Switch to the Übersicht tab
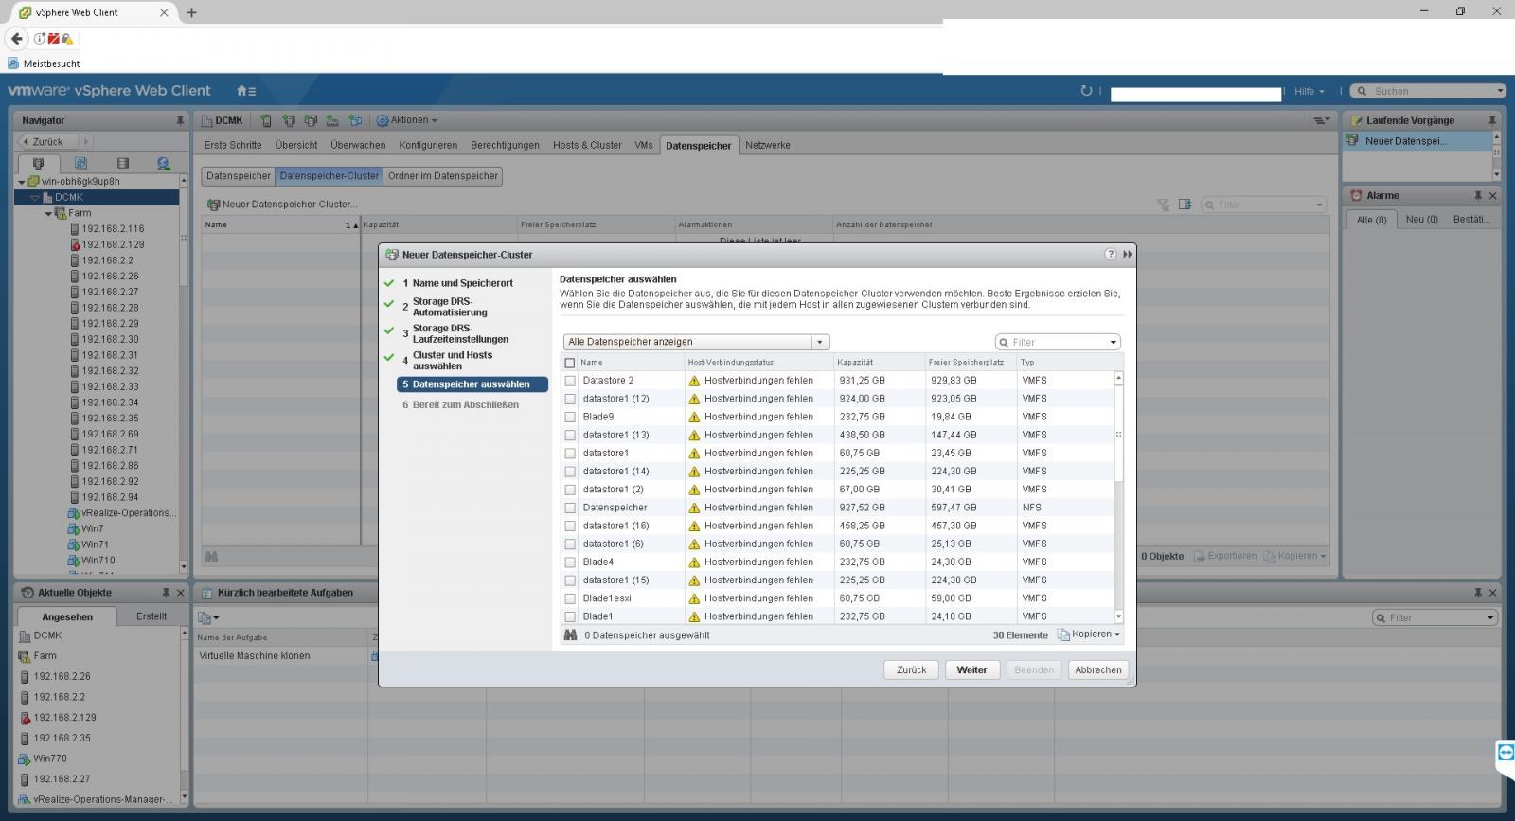 coord(296,145)
